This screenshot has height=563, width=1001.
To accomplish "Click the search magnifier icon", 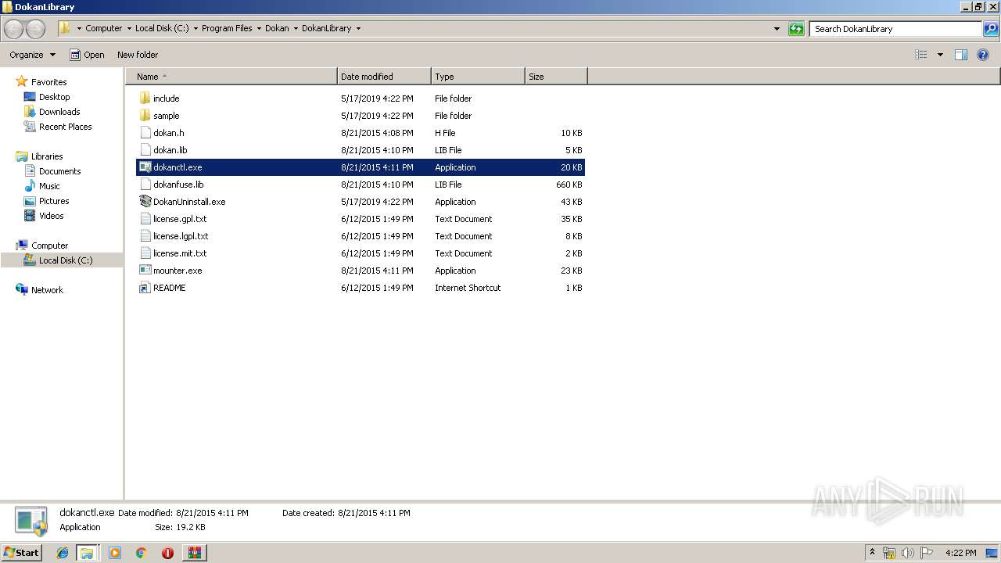I will point(991,29).
